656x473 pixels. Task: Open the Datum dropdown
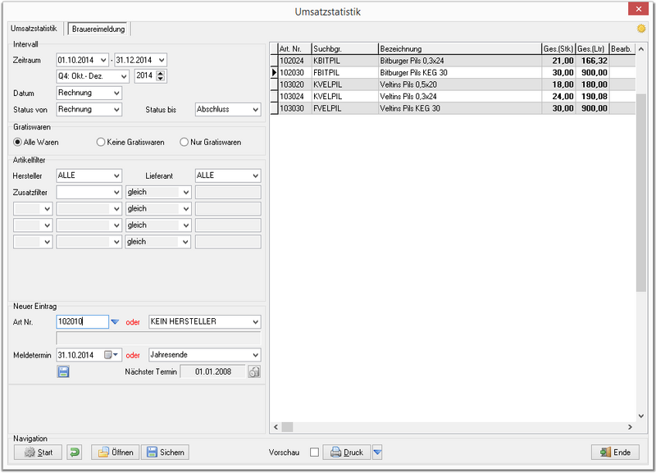point(116,93)
